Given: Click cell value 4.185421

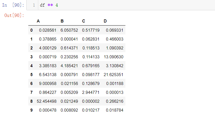Looking at the screenshot, I should (69, 66).
